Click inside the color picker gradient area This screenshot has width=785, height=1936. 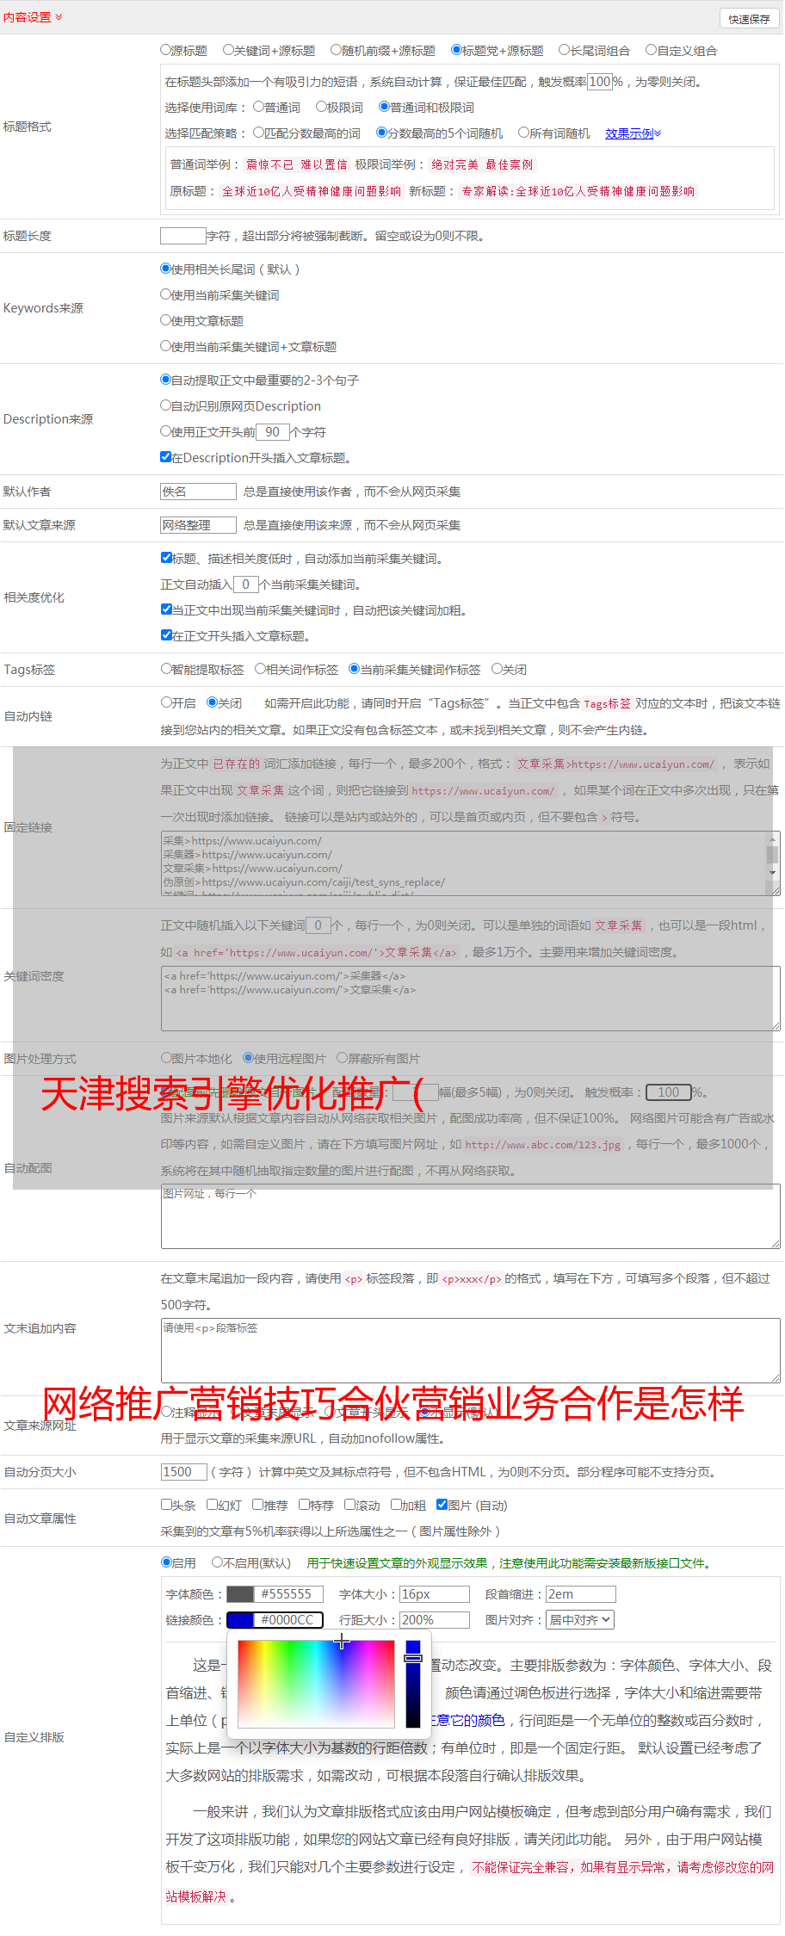(x=315, y=1683)
